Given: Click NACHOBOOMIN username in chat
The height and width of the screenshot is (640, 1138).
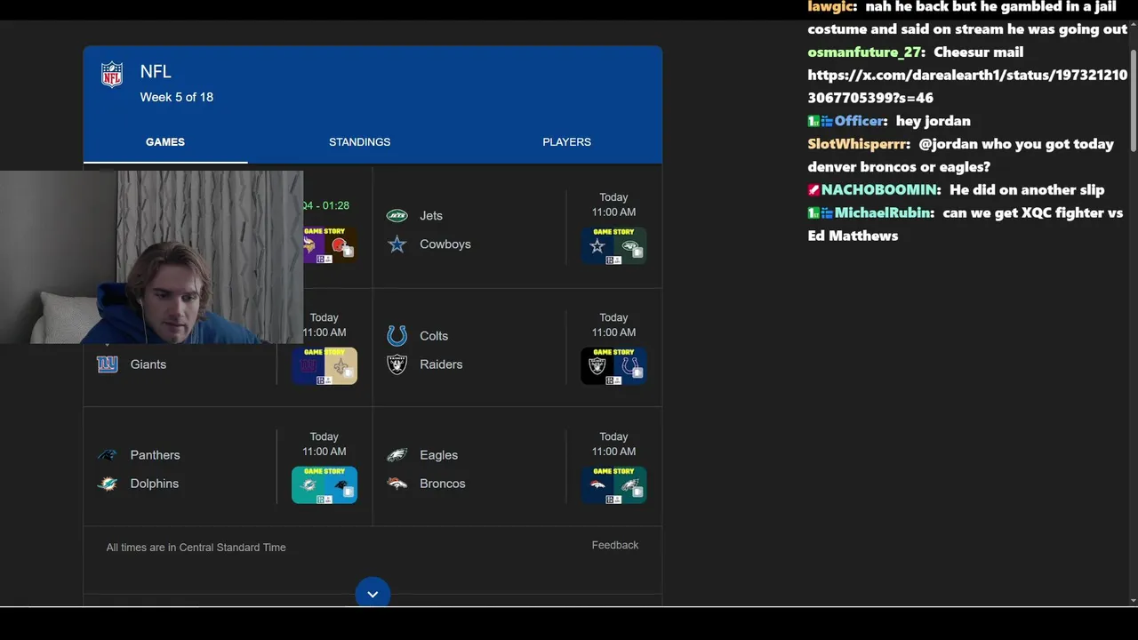Looking at the screenshot, I should pos(879,189).
